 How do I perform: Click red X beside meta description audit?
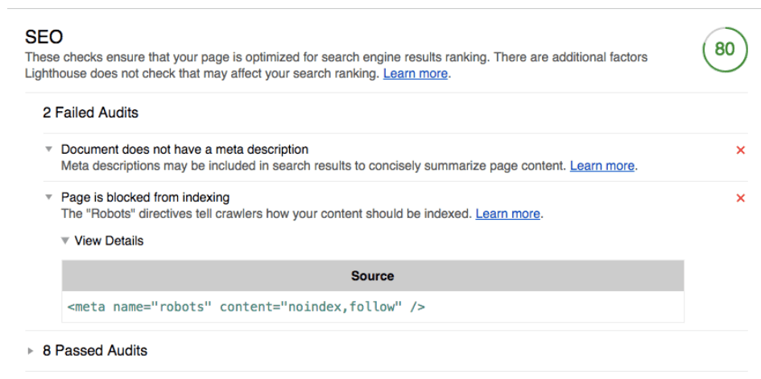740,150
